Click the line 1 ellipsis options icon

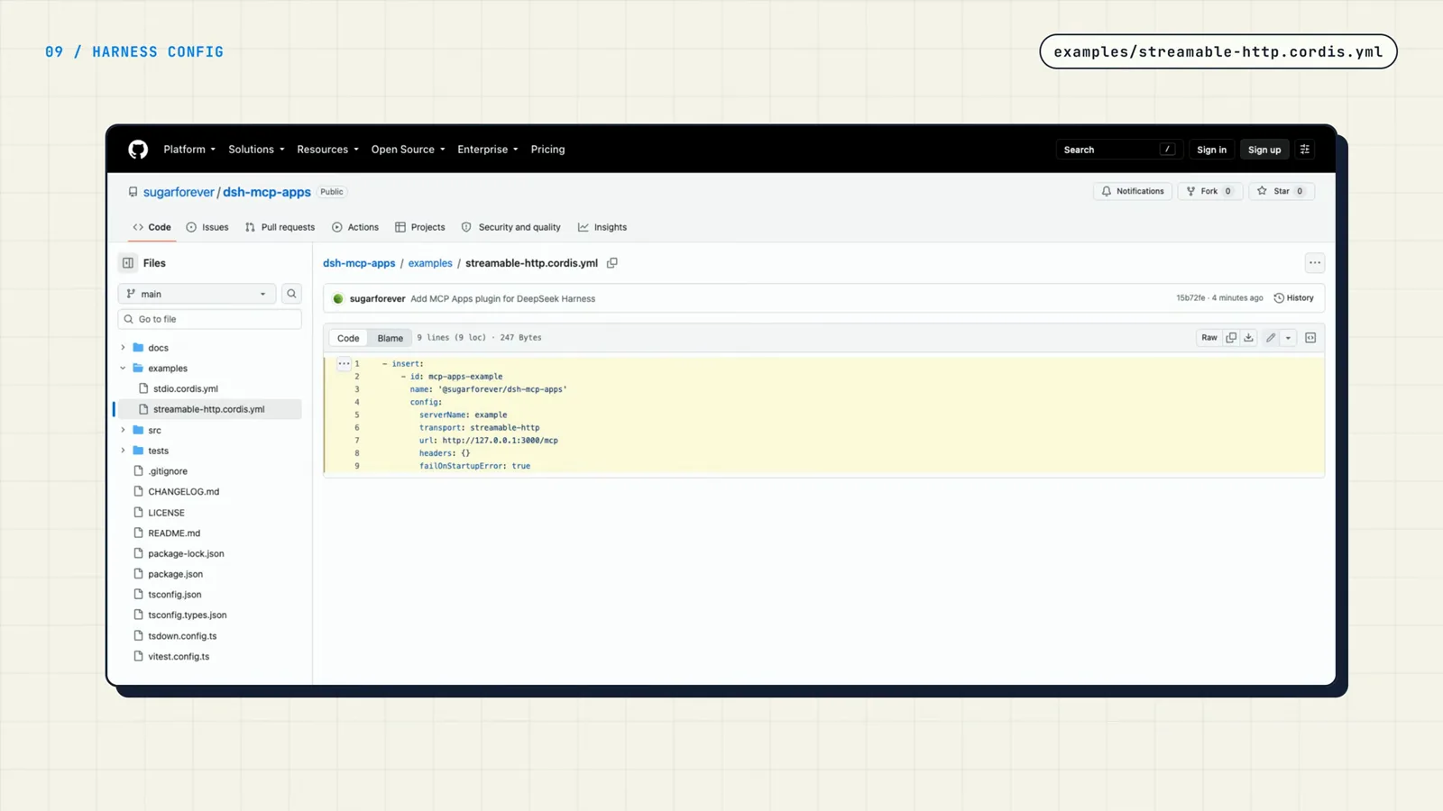[344, 364]
